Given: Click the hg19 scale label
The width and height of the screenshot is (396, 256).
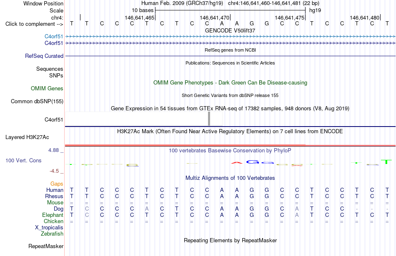Looking at the screenshot, I should (x=315, y=10).
